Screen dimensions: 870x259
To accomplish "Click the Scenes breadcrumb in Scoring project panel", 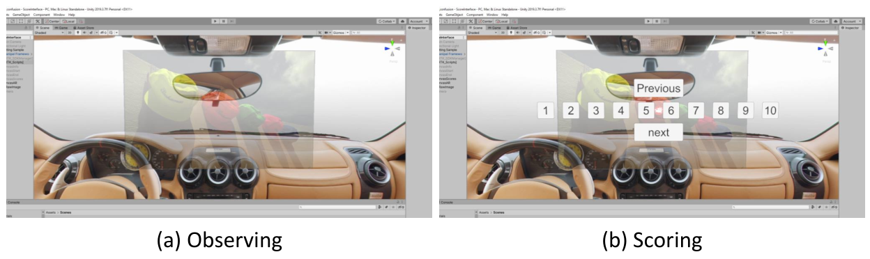I will point(498,212).
